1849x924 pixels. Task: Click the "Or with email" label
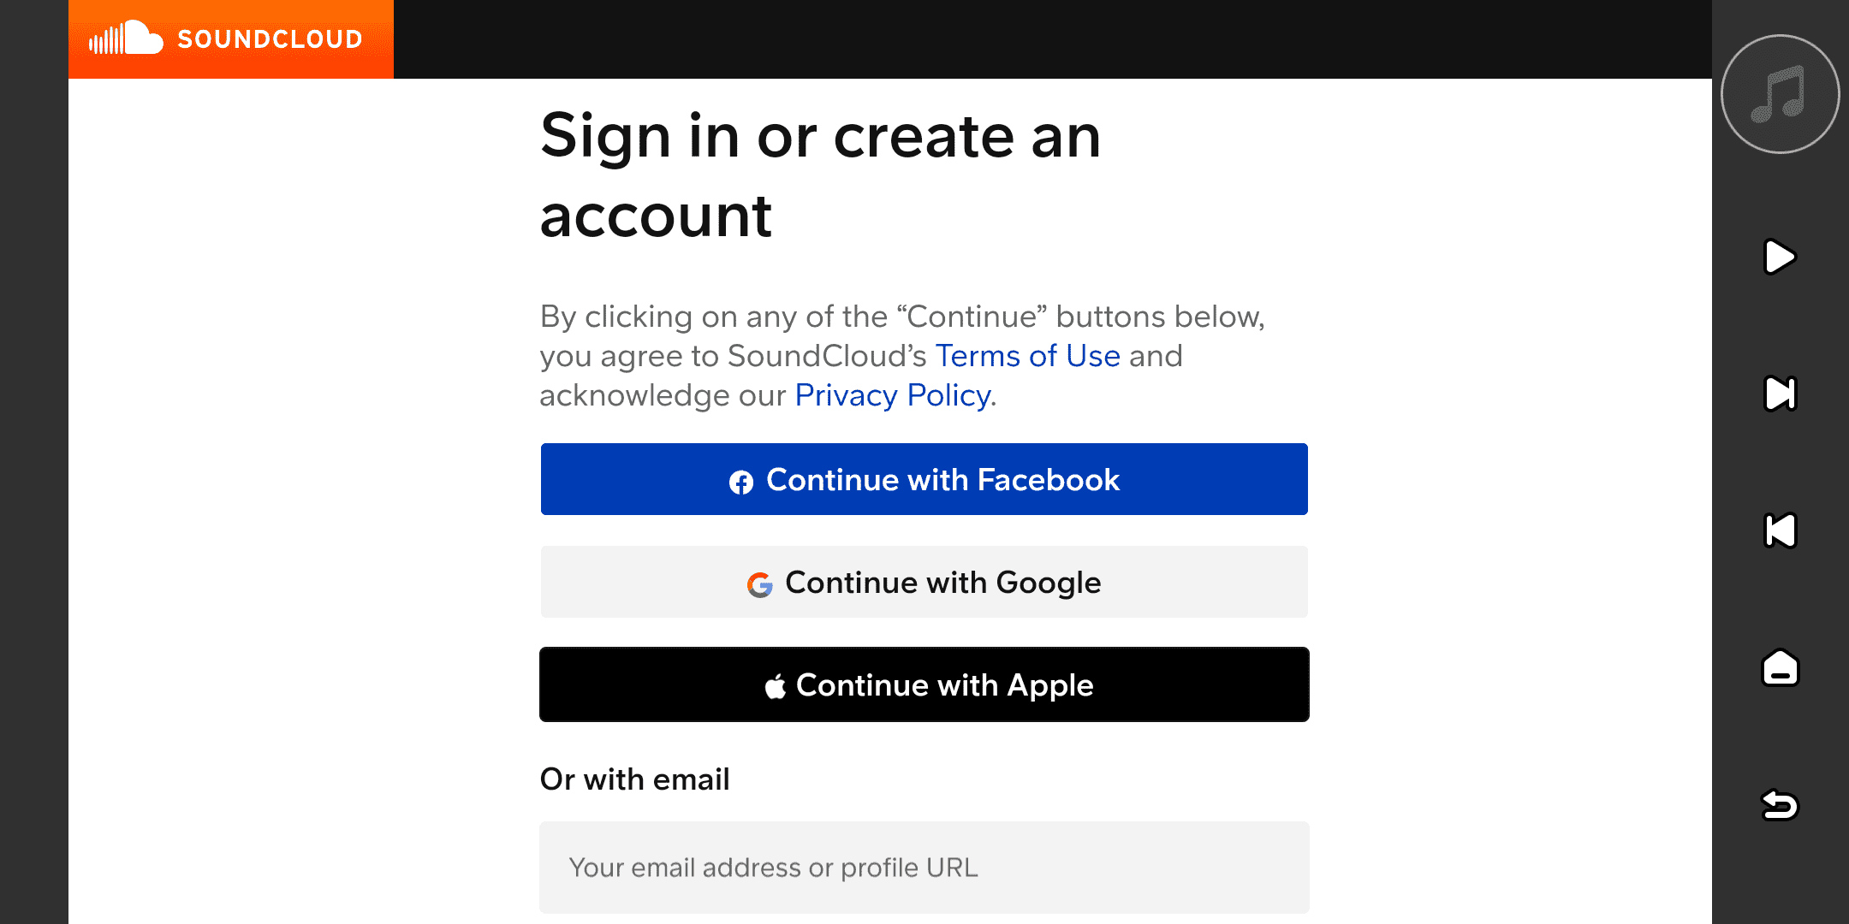pyautogui.click(x=634, y=779)
